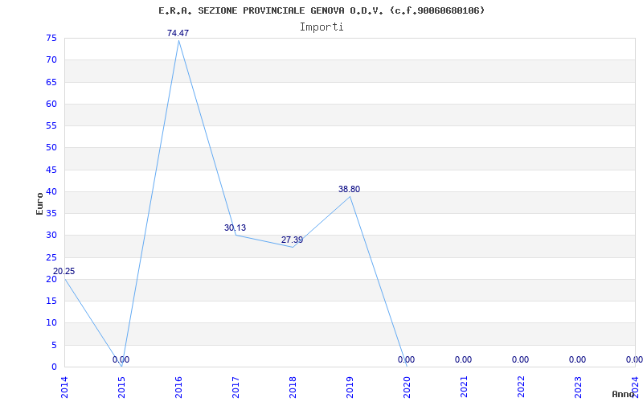Click the y-axis tick label 65
643x402 pixels.
tap(51, 82)
